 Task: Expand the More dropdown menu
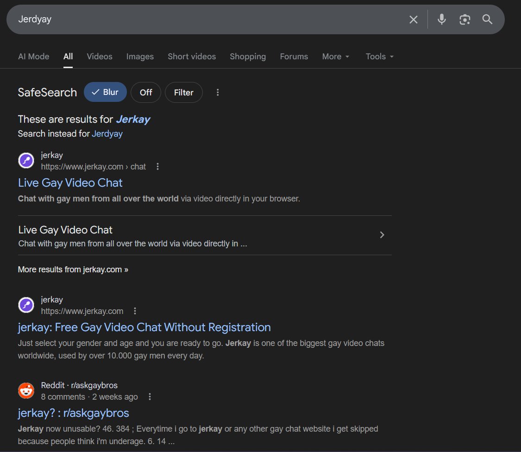[336, 56]
